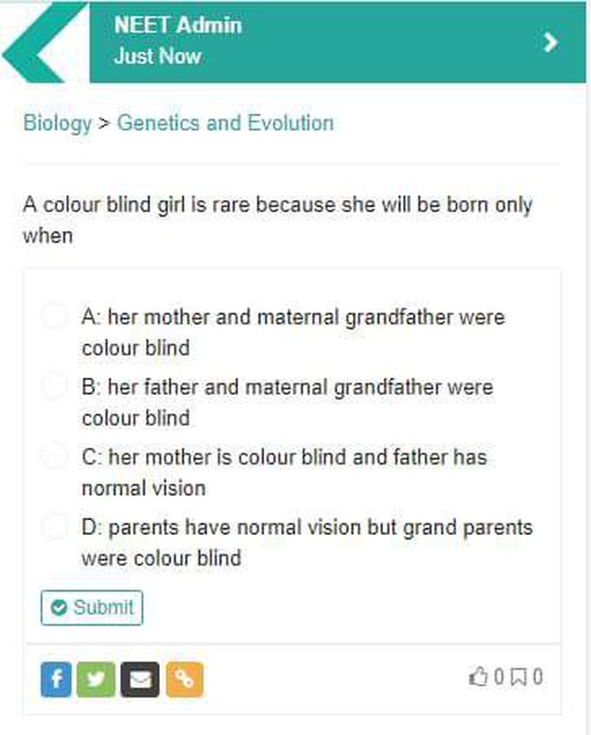Select option B radio button

[55, 386]
